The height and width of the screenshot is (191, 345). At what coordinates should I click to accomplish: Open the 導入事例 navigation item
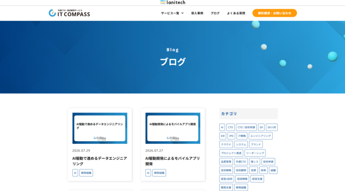(x=197, y=13)
